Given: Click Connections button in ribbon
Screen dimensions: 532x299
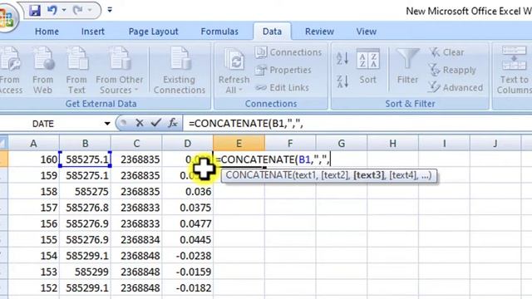Looking at the screenshot, I should click(288, 52).
